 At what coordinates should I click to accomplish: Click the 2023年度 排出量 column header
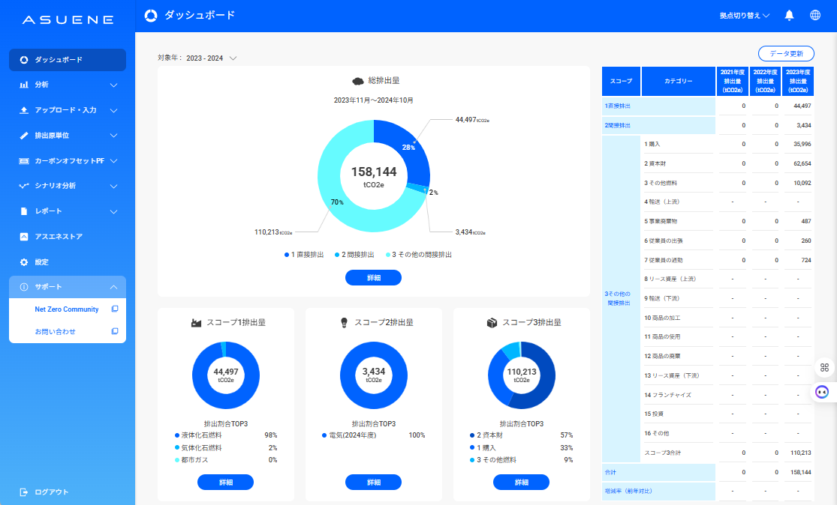(x=798, y=81)
